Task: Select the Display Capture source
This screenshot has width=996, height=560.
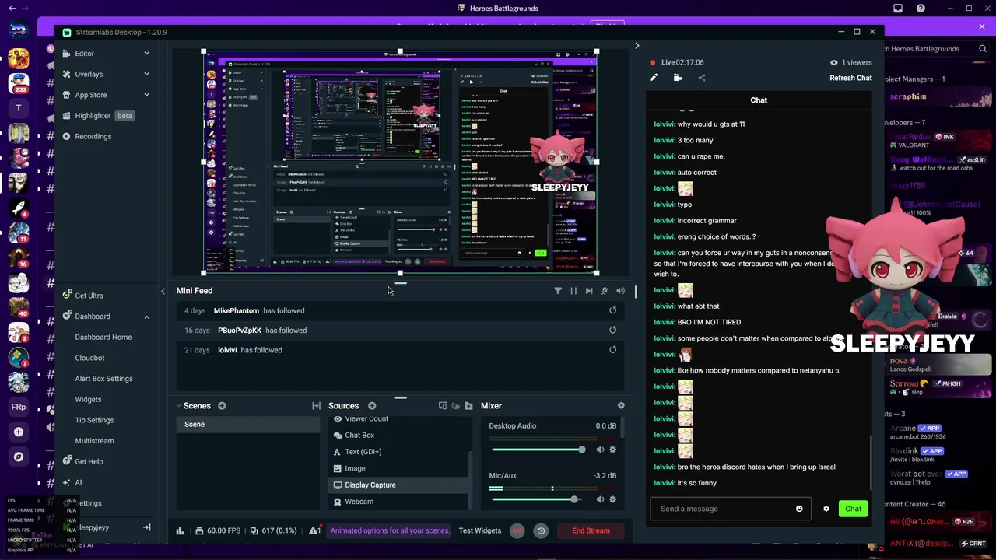Action: [398, 485]
